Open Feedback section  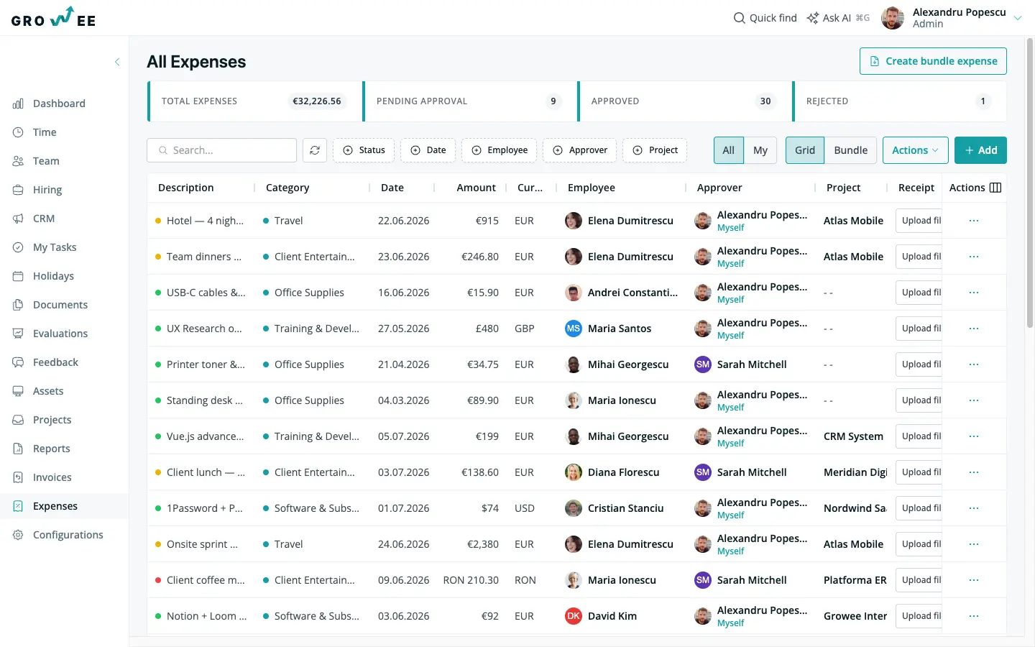click(55, 362)
